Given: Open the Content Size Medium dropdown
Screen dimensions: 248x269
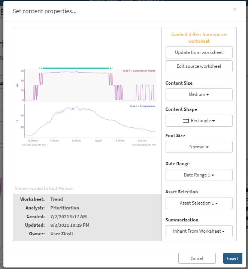Looking at the screenshot, I should click(199, 94).
